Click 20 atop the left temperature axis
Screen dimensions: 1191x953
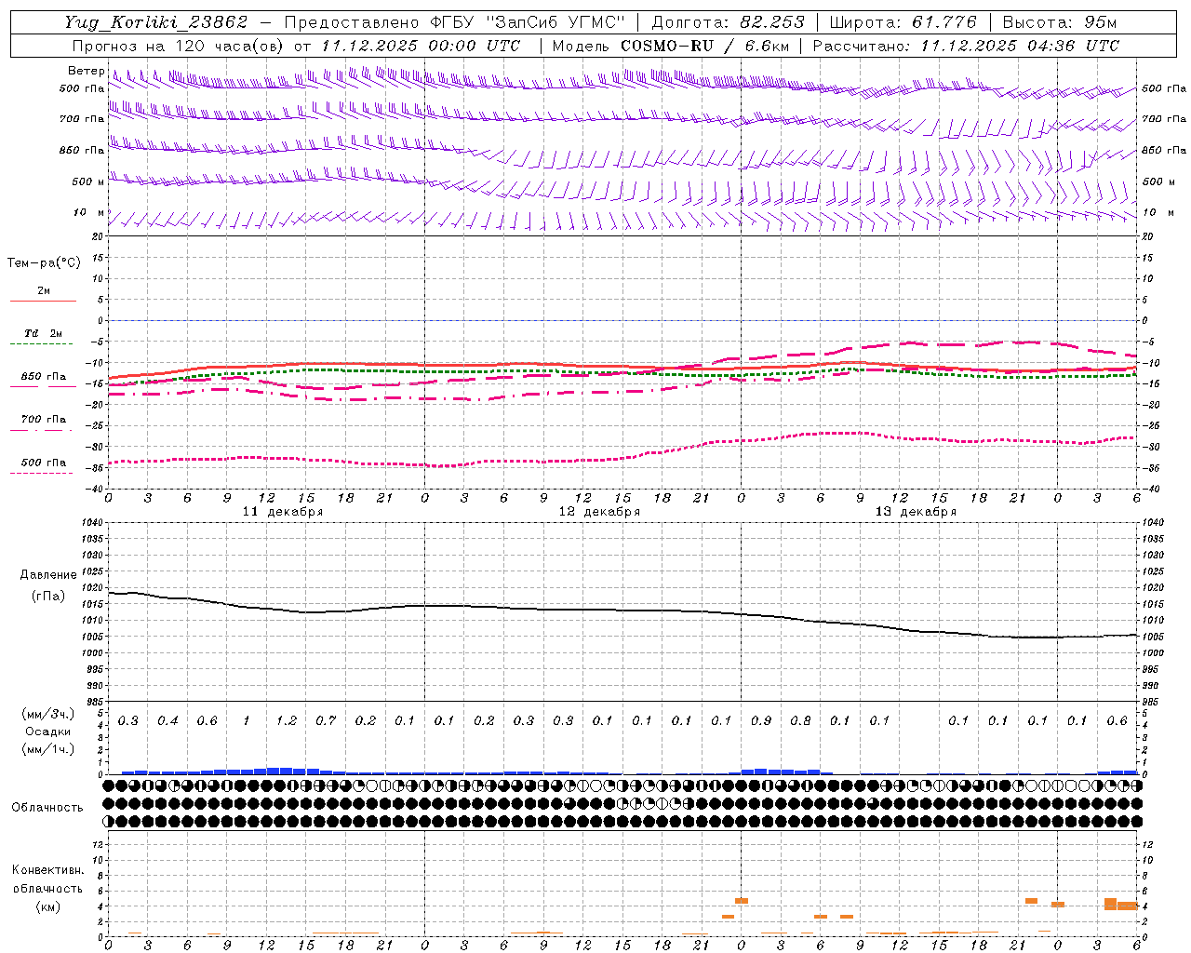99,236
